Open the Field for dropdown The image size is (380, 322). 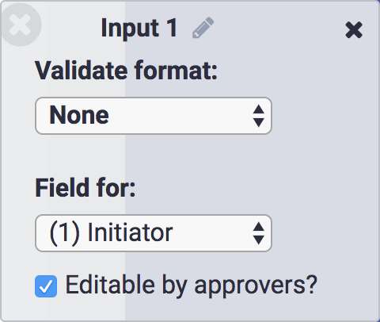coord(154,233)
